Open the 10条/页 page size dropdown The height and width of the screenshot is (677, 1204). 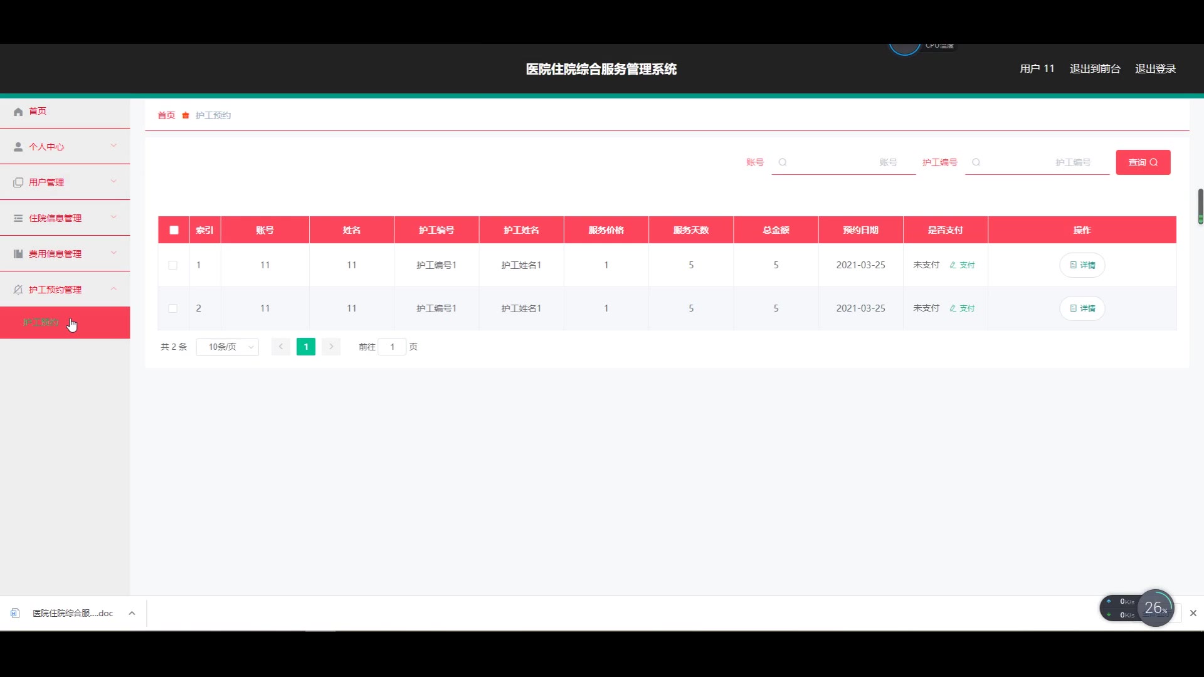[227, 347]
